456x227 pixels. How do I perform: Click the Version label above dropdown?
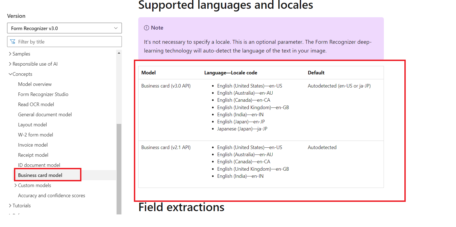pyautogui.click(x=16, y=16)
